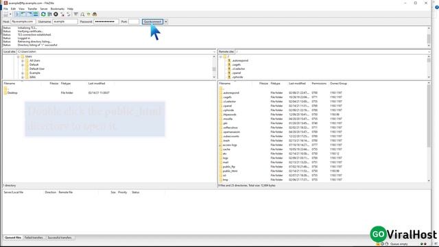Image resolution: width=439 pixels, height=247 pixels.
Task: Open the Server menu
Action: click(x=44, y=9)
